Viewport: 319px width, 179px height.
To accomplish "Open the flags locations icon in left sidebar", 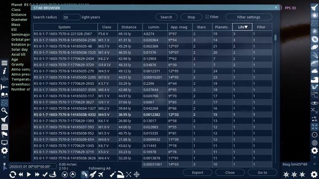I will [x=4, y=135].
